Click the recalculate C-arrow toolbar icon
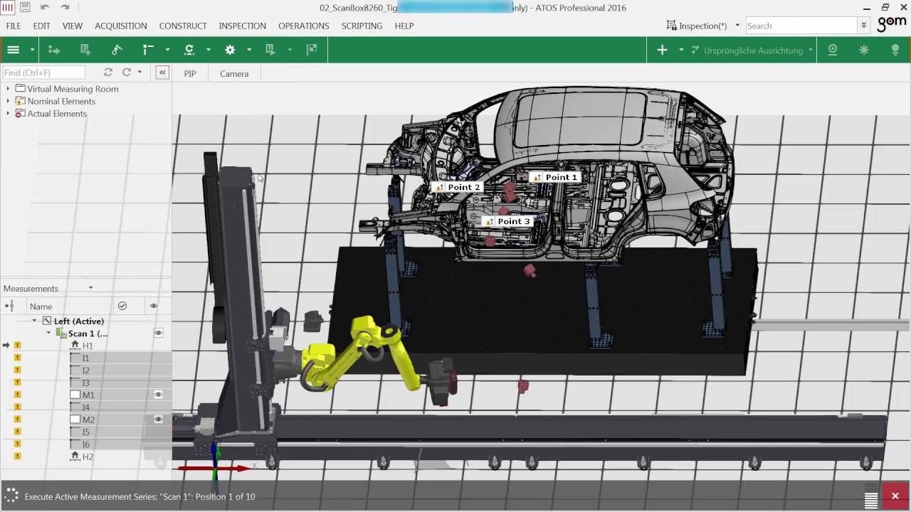The width and height of the screenshot is (911, 512). click(x=189, y=50)
